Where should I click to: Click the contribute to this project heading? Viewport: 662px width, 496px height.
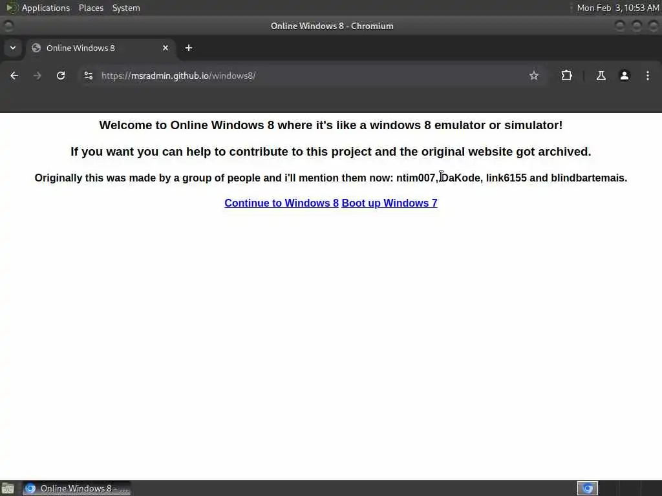331,152
